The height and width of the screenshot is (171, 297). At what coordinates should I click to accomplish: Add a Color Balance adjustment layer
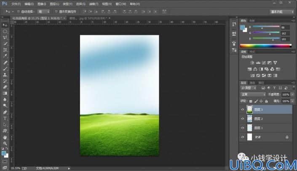(x=255, y=69)
